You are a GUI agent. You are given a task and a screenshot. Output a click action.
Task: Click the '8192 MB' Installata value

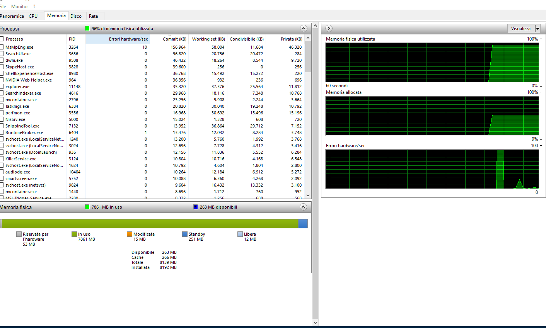tap(168, 267)
